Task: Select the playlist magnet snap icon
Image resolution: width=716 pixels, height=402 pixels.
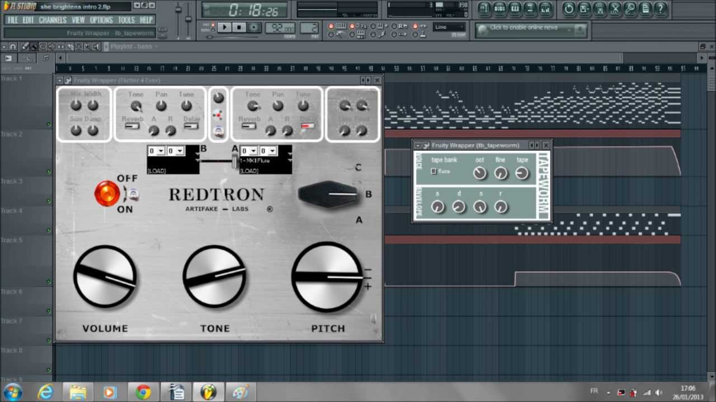Action: (13, 47)
